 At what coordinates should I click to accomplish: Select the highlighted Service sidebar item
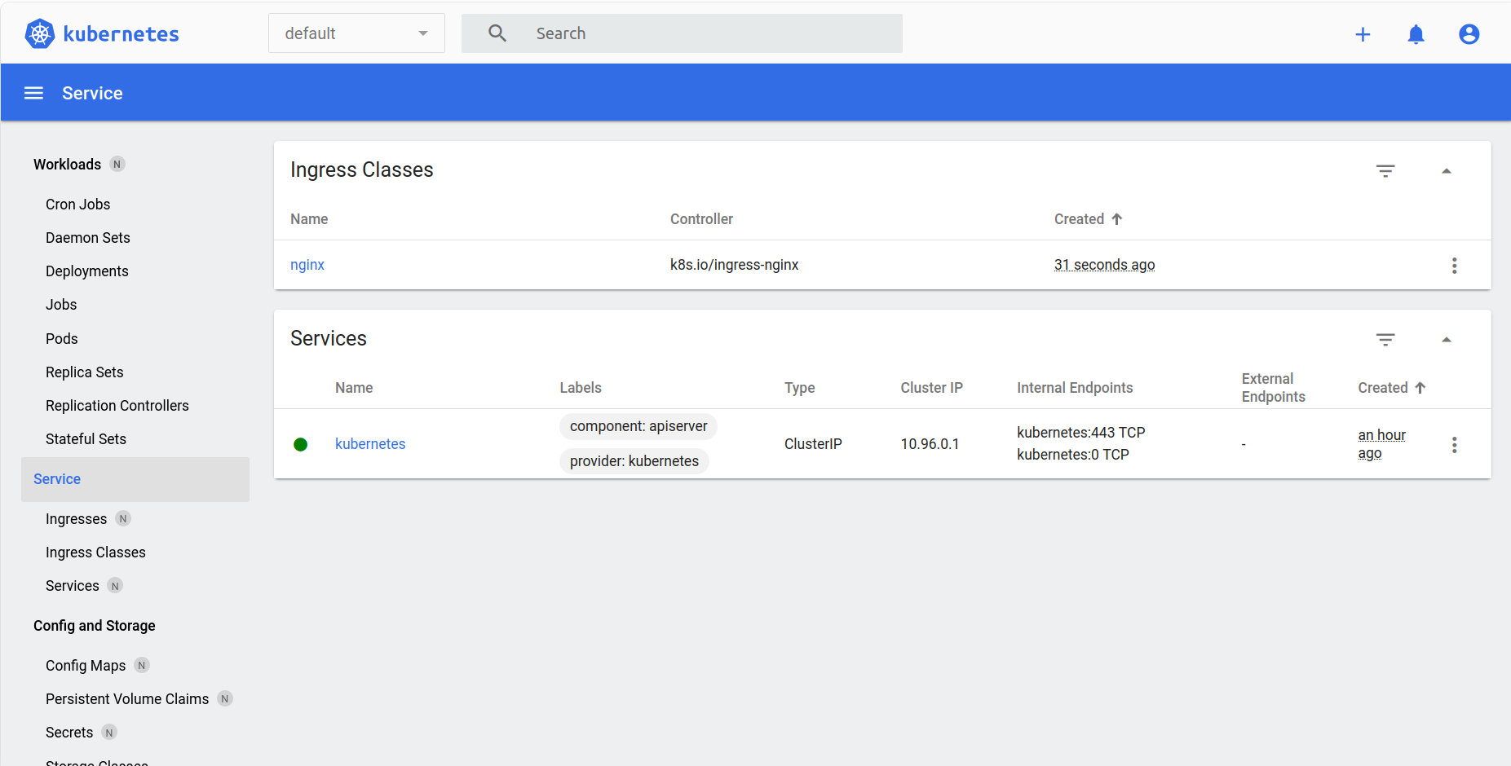coord(135,479)
